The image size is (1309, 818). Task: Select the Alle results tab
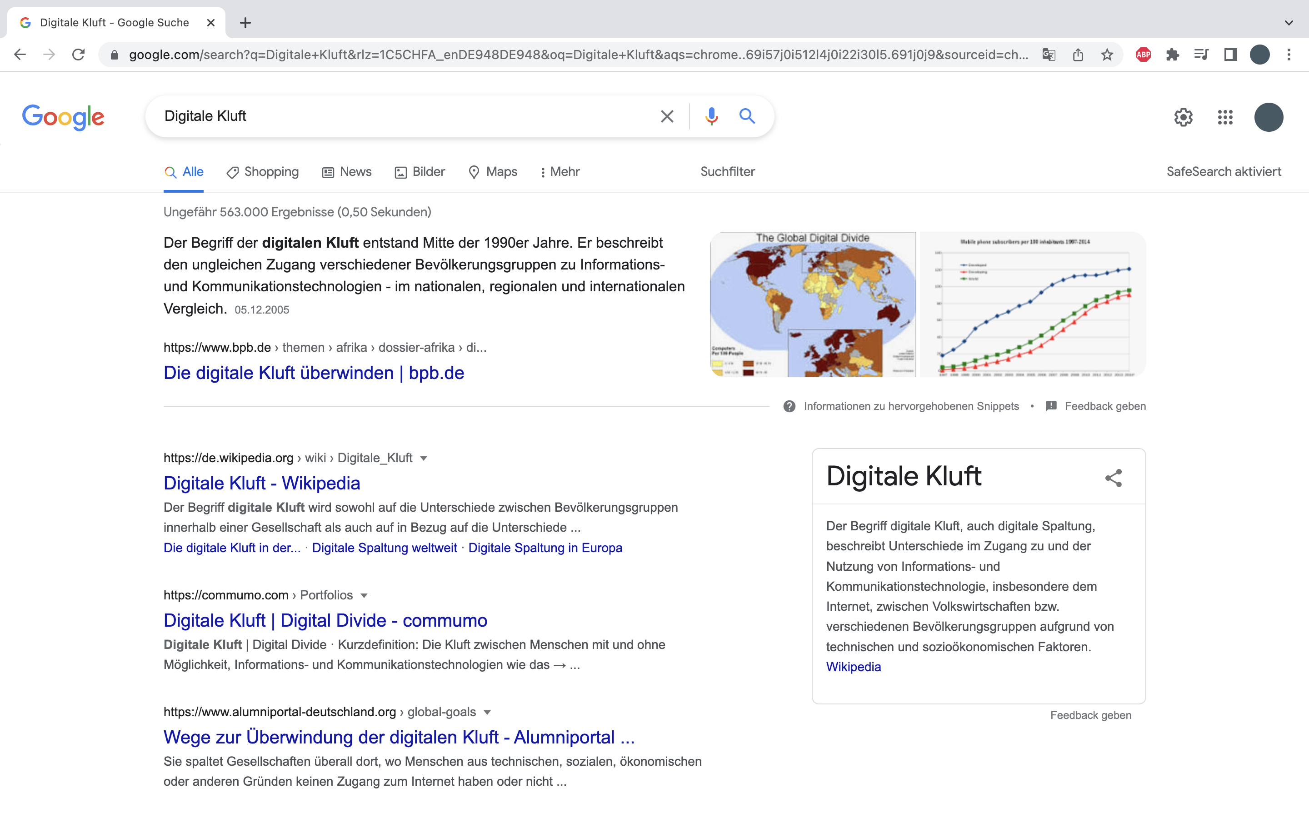184,172
